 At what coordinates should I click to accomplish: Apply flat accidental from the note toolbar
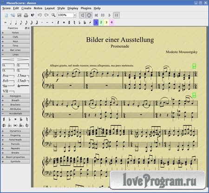point(79,23)
